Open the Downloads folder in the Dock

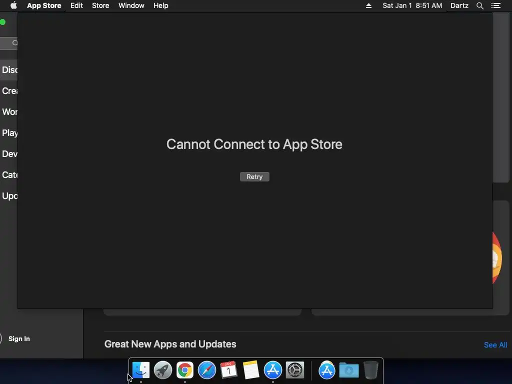tap(348, 370)
